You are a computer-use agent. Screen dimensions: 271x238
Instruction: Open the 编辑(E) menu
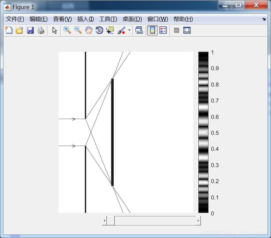(x=39, y=19)
